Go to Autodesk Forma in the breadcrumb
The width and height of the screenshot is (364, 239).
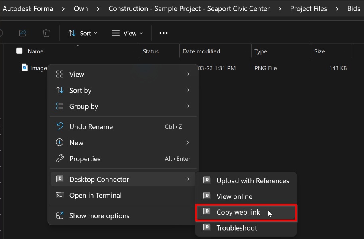(28, 9)
